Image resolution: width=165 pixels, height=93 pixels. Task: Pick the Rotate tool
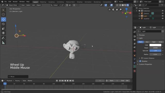[3, 24]
